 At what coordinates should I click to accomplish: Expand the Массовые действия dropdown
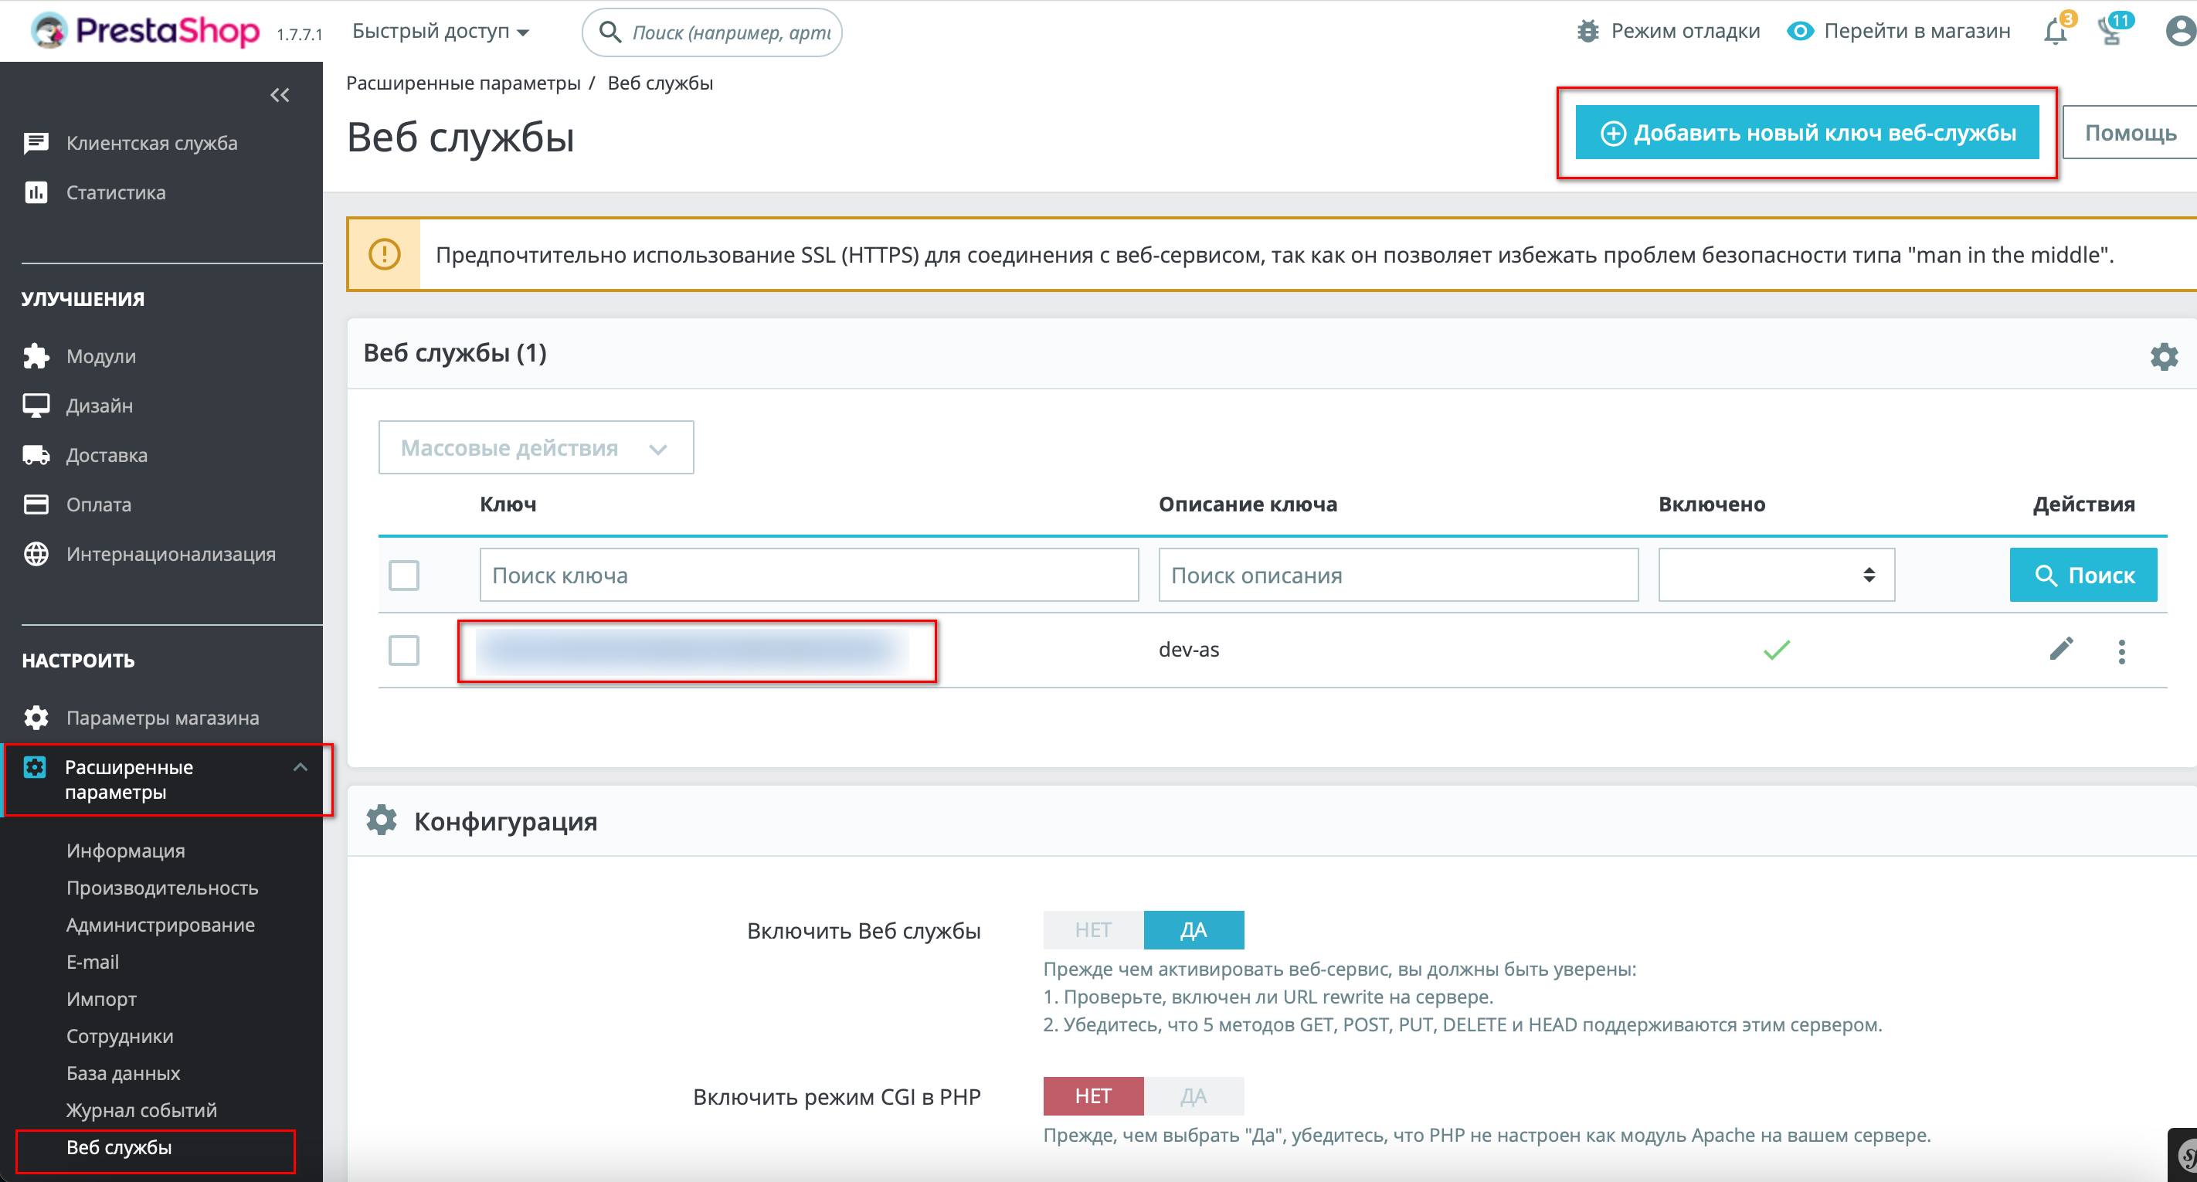535,447
